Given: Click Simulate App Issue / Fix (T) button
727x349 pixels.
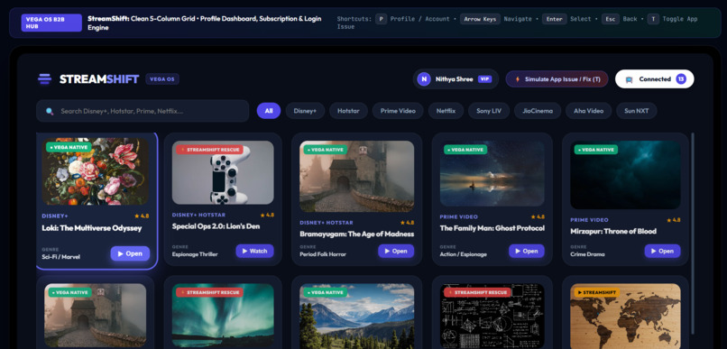Looking at the screenshot, I should [557, 79].
